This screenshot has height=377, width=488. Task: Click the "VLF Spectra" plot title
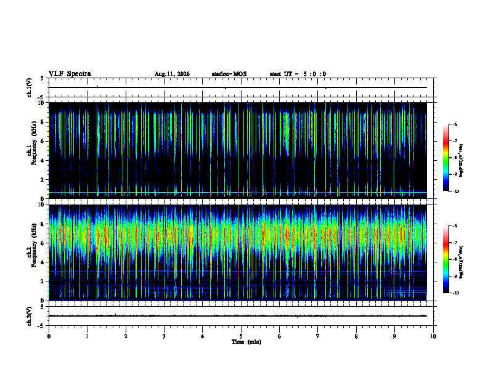(x=70, y=74)
